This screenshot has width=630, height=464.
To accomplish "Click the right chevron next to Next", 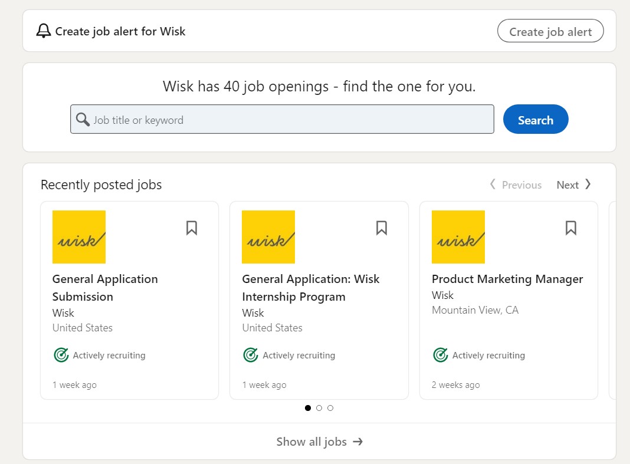I will (588, 185).
